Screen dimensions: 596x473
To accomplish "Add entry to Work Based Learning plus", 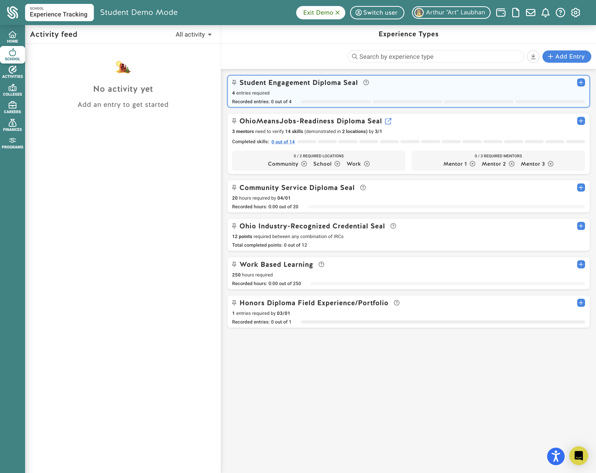I will pos(581,264).
